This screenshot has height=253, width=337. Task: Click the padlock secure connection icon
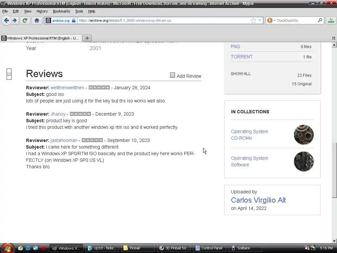click(x=74, y=20)
